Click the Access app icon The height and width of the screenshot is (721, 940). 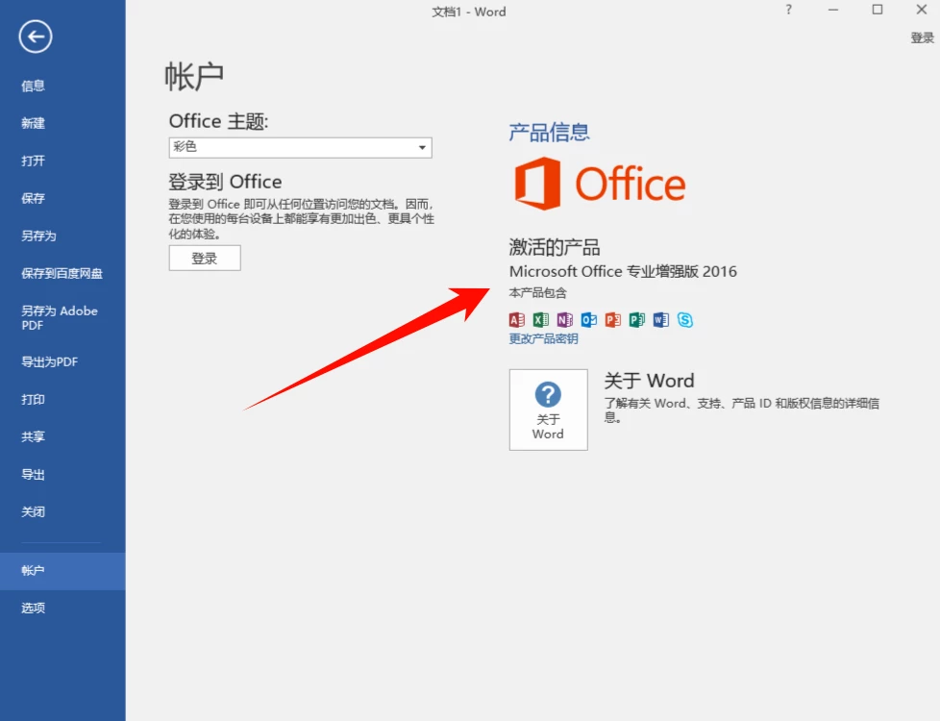(x=517, y=320)
